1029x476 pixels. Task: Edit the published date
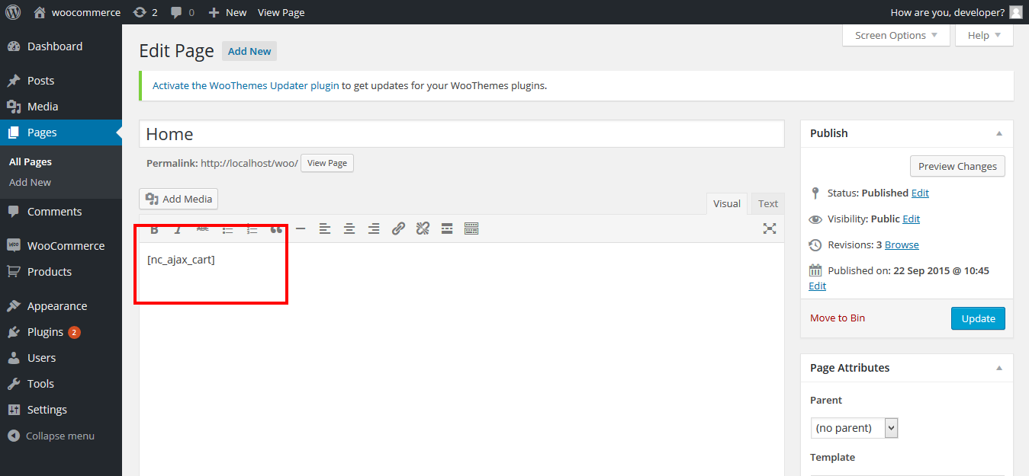coord(817,286)
